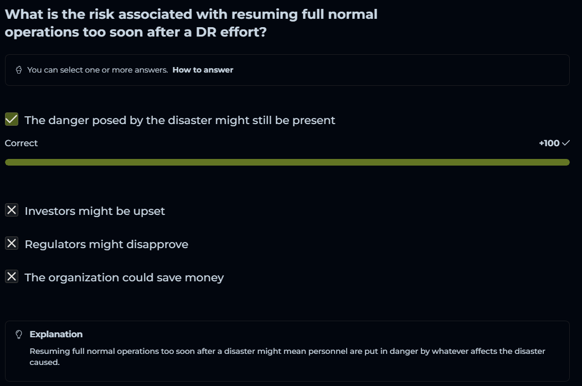The image size is (582, 386).
Task: Click the +100 score value
Action: 549,143
